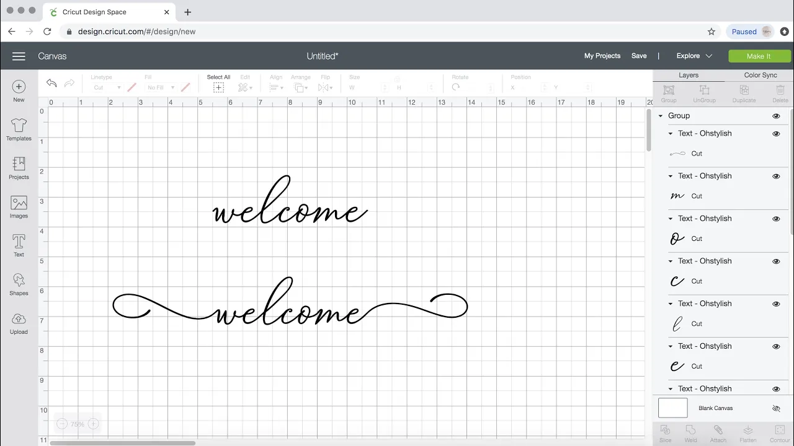
Task: Hide the 'l' text layer
Action: coord(776,304)
